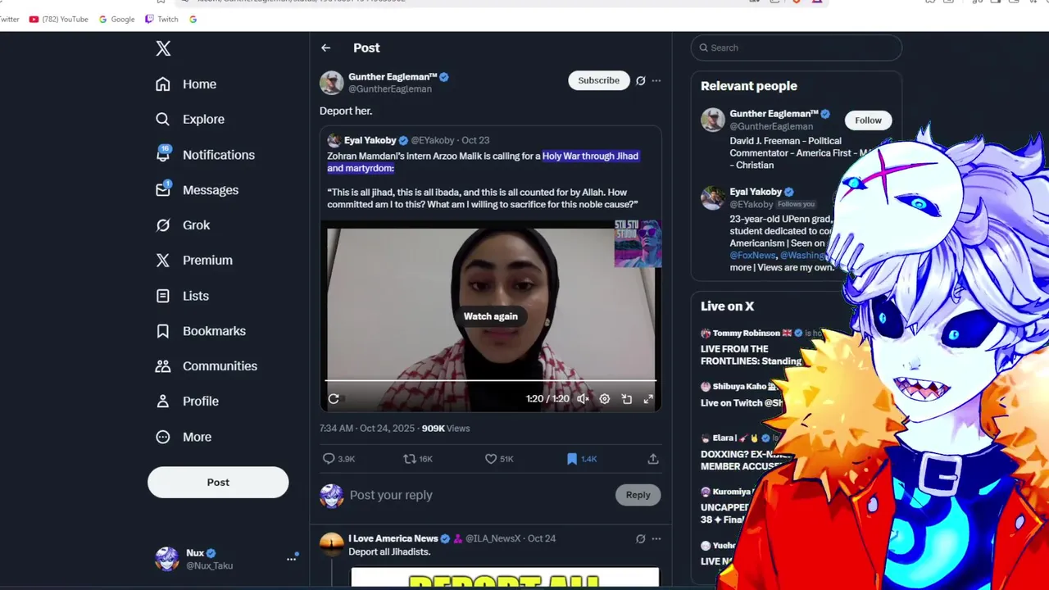The height and width of the screenshot is (590, 1049).
Task: Subscribe to Gunther Eagleman
Action: tap(598, 80)
